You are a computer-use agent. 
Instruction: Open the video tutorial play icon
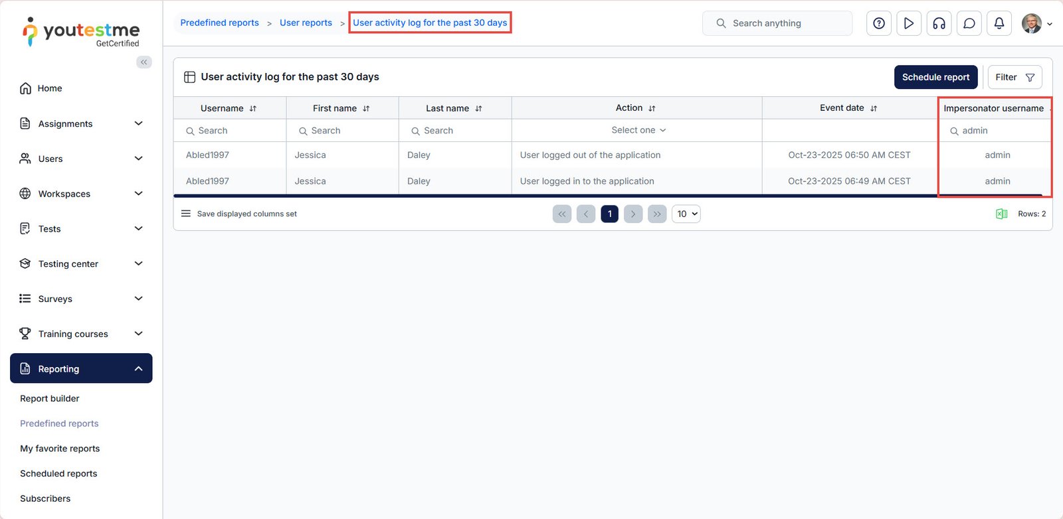point(908,23)
